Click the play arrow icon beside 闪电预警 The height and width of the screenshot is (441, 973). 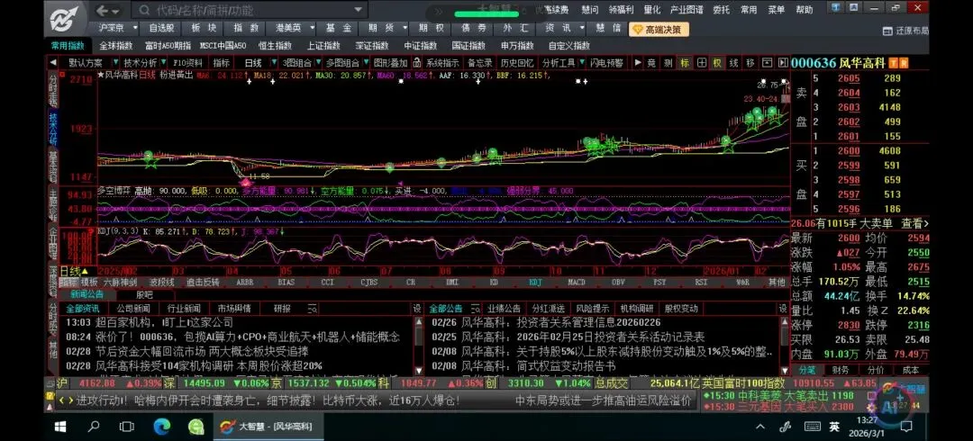[637, 63]
